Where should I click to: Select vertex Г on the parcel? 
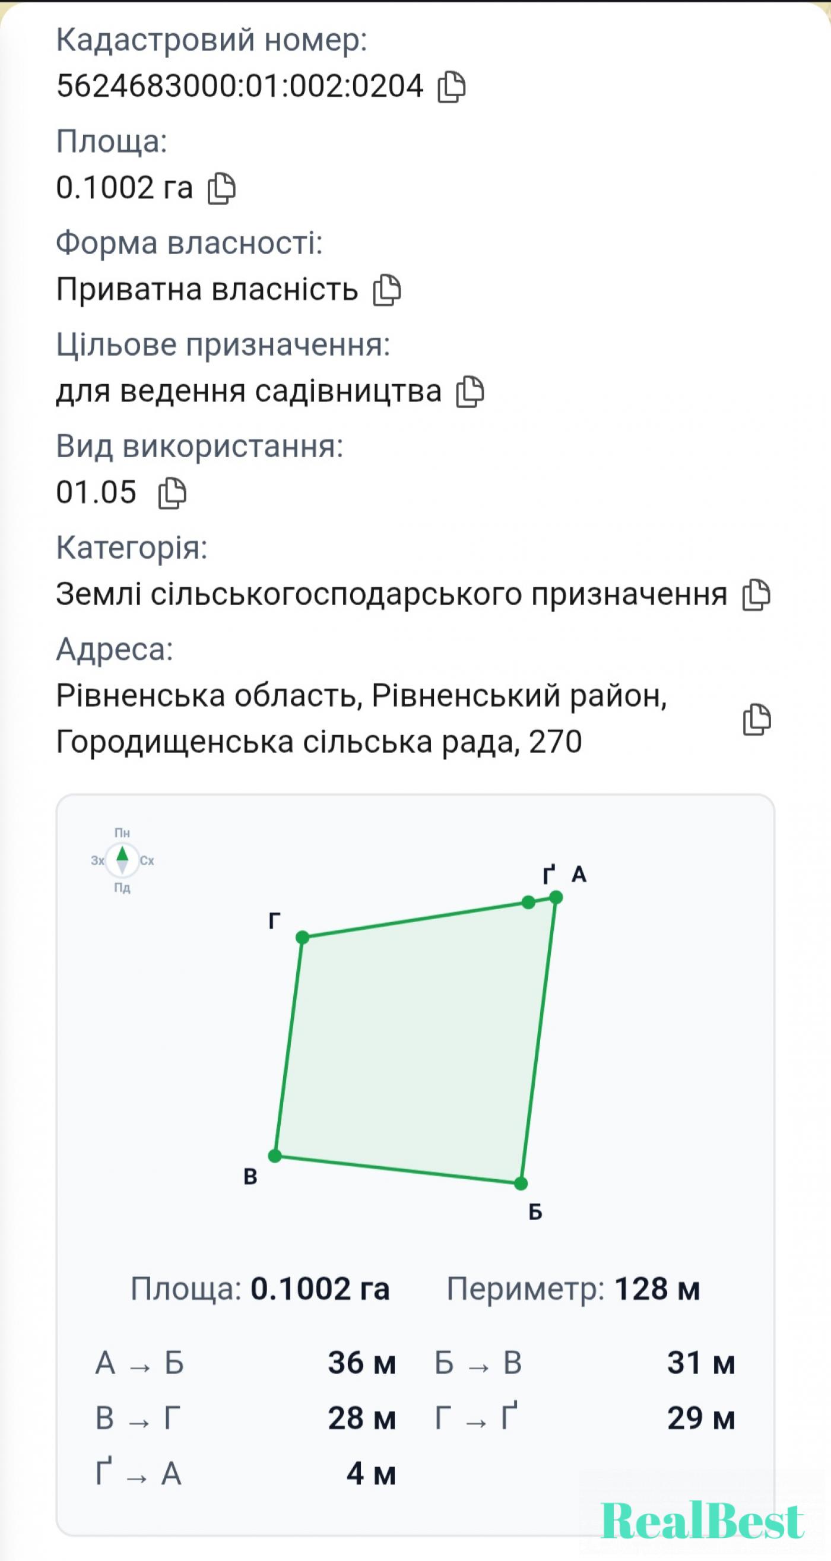tap(303, 938)
